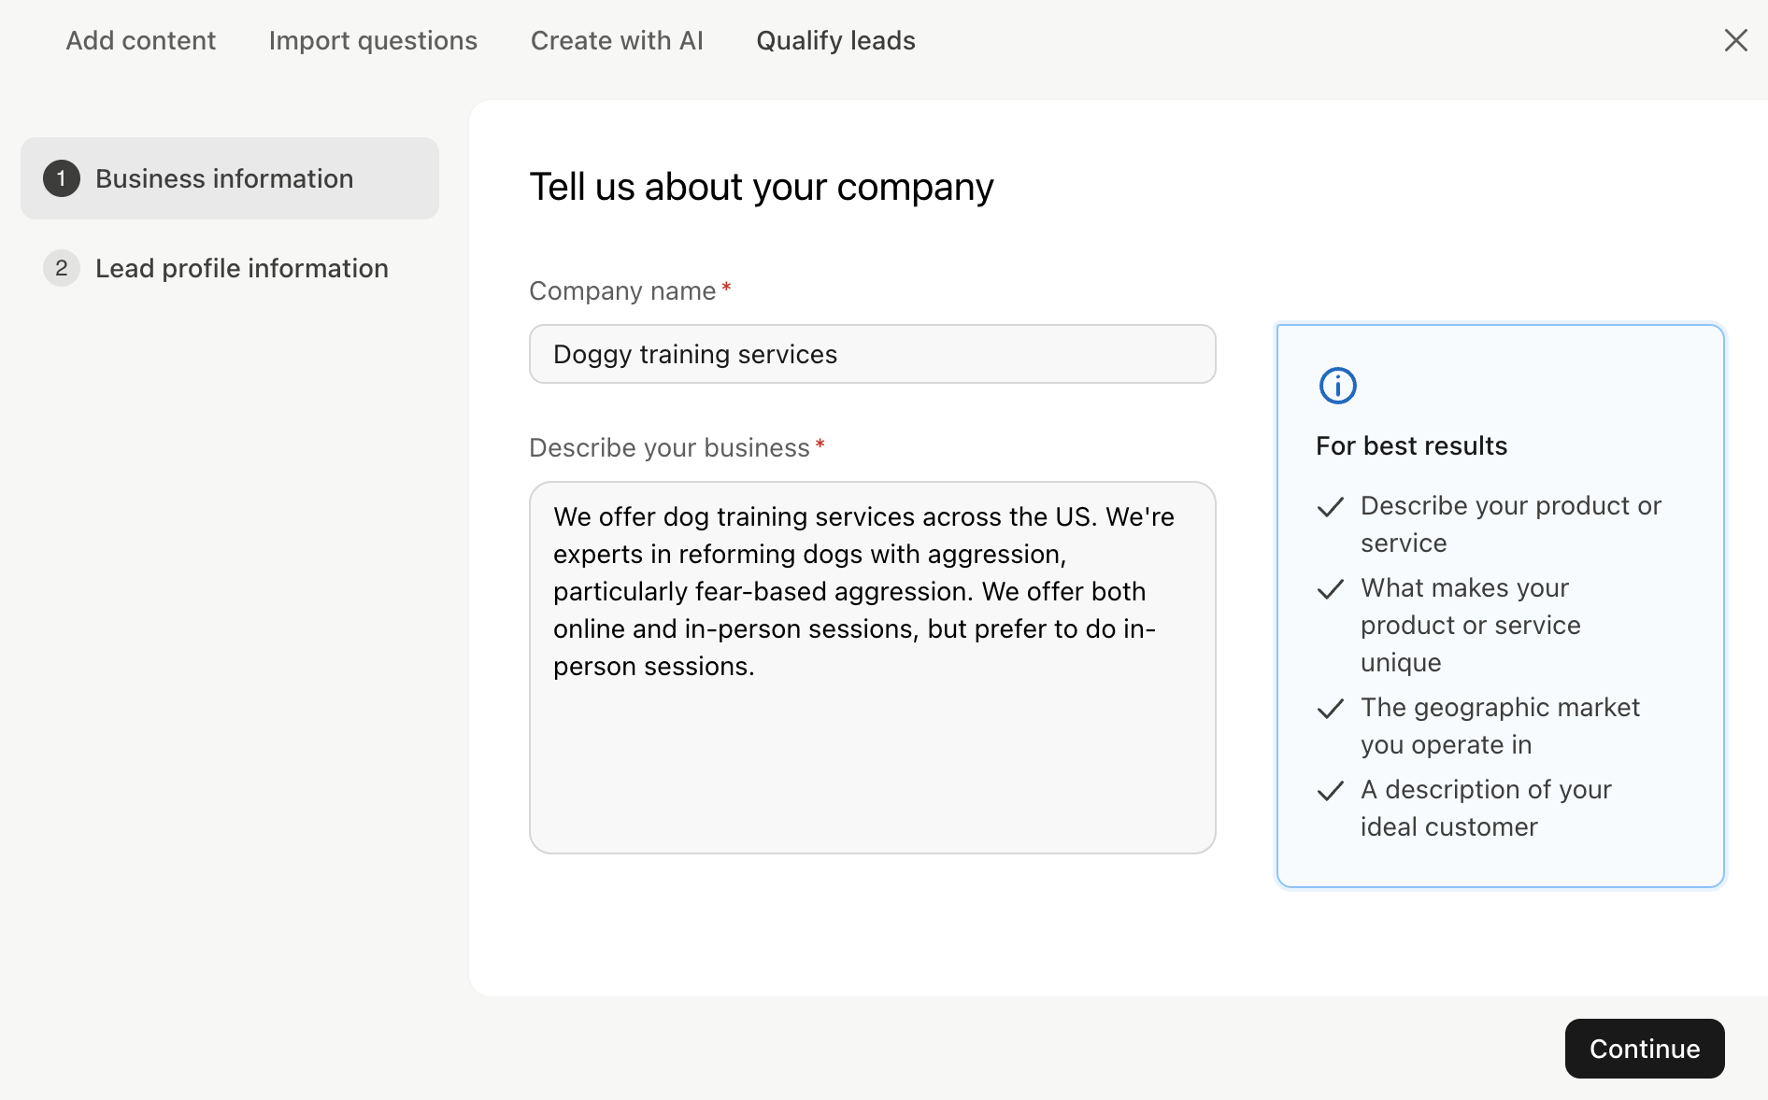The width and height of the screenshot is (1768, 1100).
Task: Click the 'Describe your business' field label
Action: coord(669,447)
